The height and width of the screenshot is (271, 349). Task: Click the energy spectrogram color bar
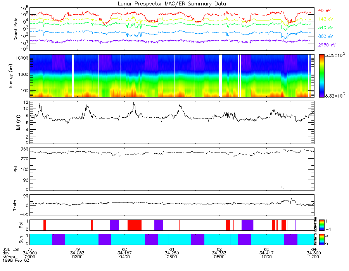[321, 76]
